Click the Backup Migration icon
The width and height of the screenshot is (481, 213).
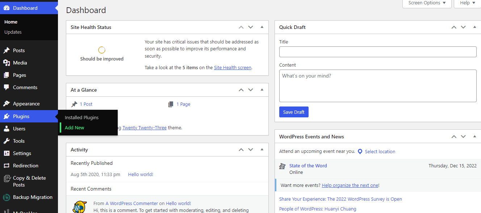[7, 197]
